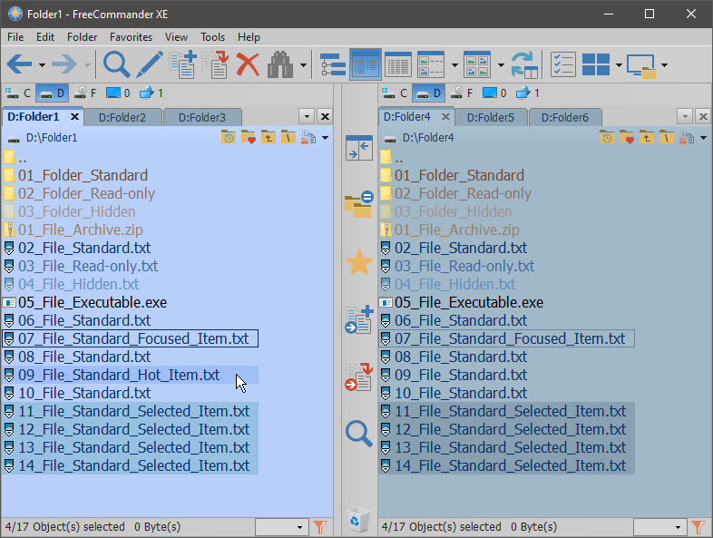Click the binoculars find icon
The image size is (713, 538).
click(x=279, y=64)
